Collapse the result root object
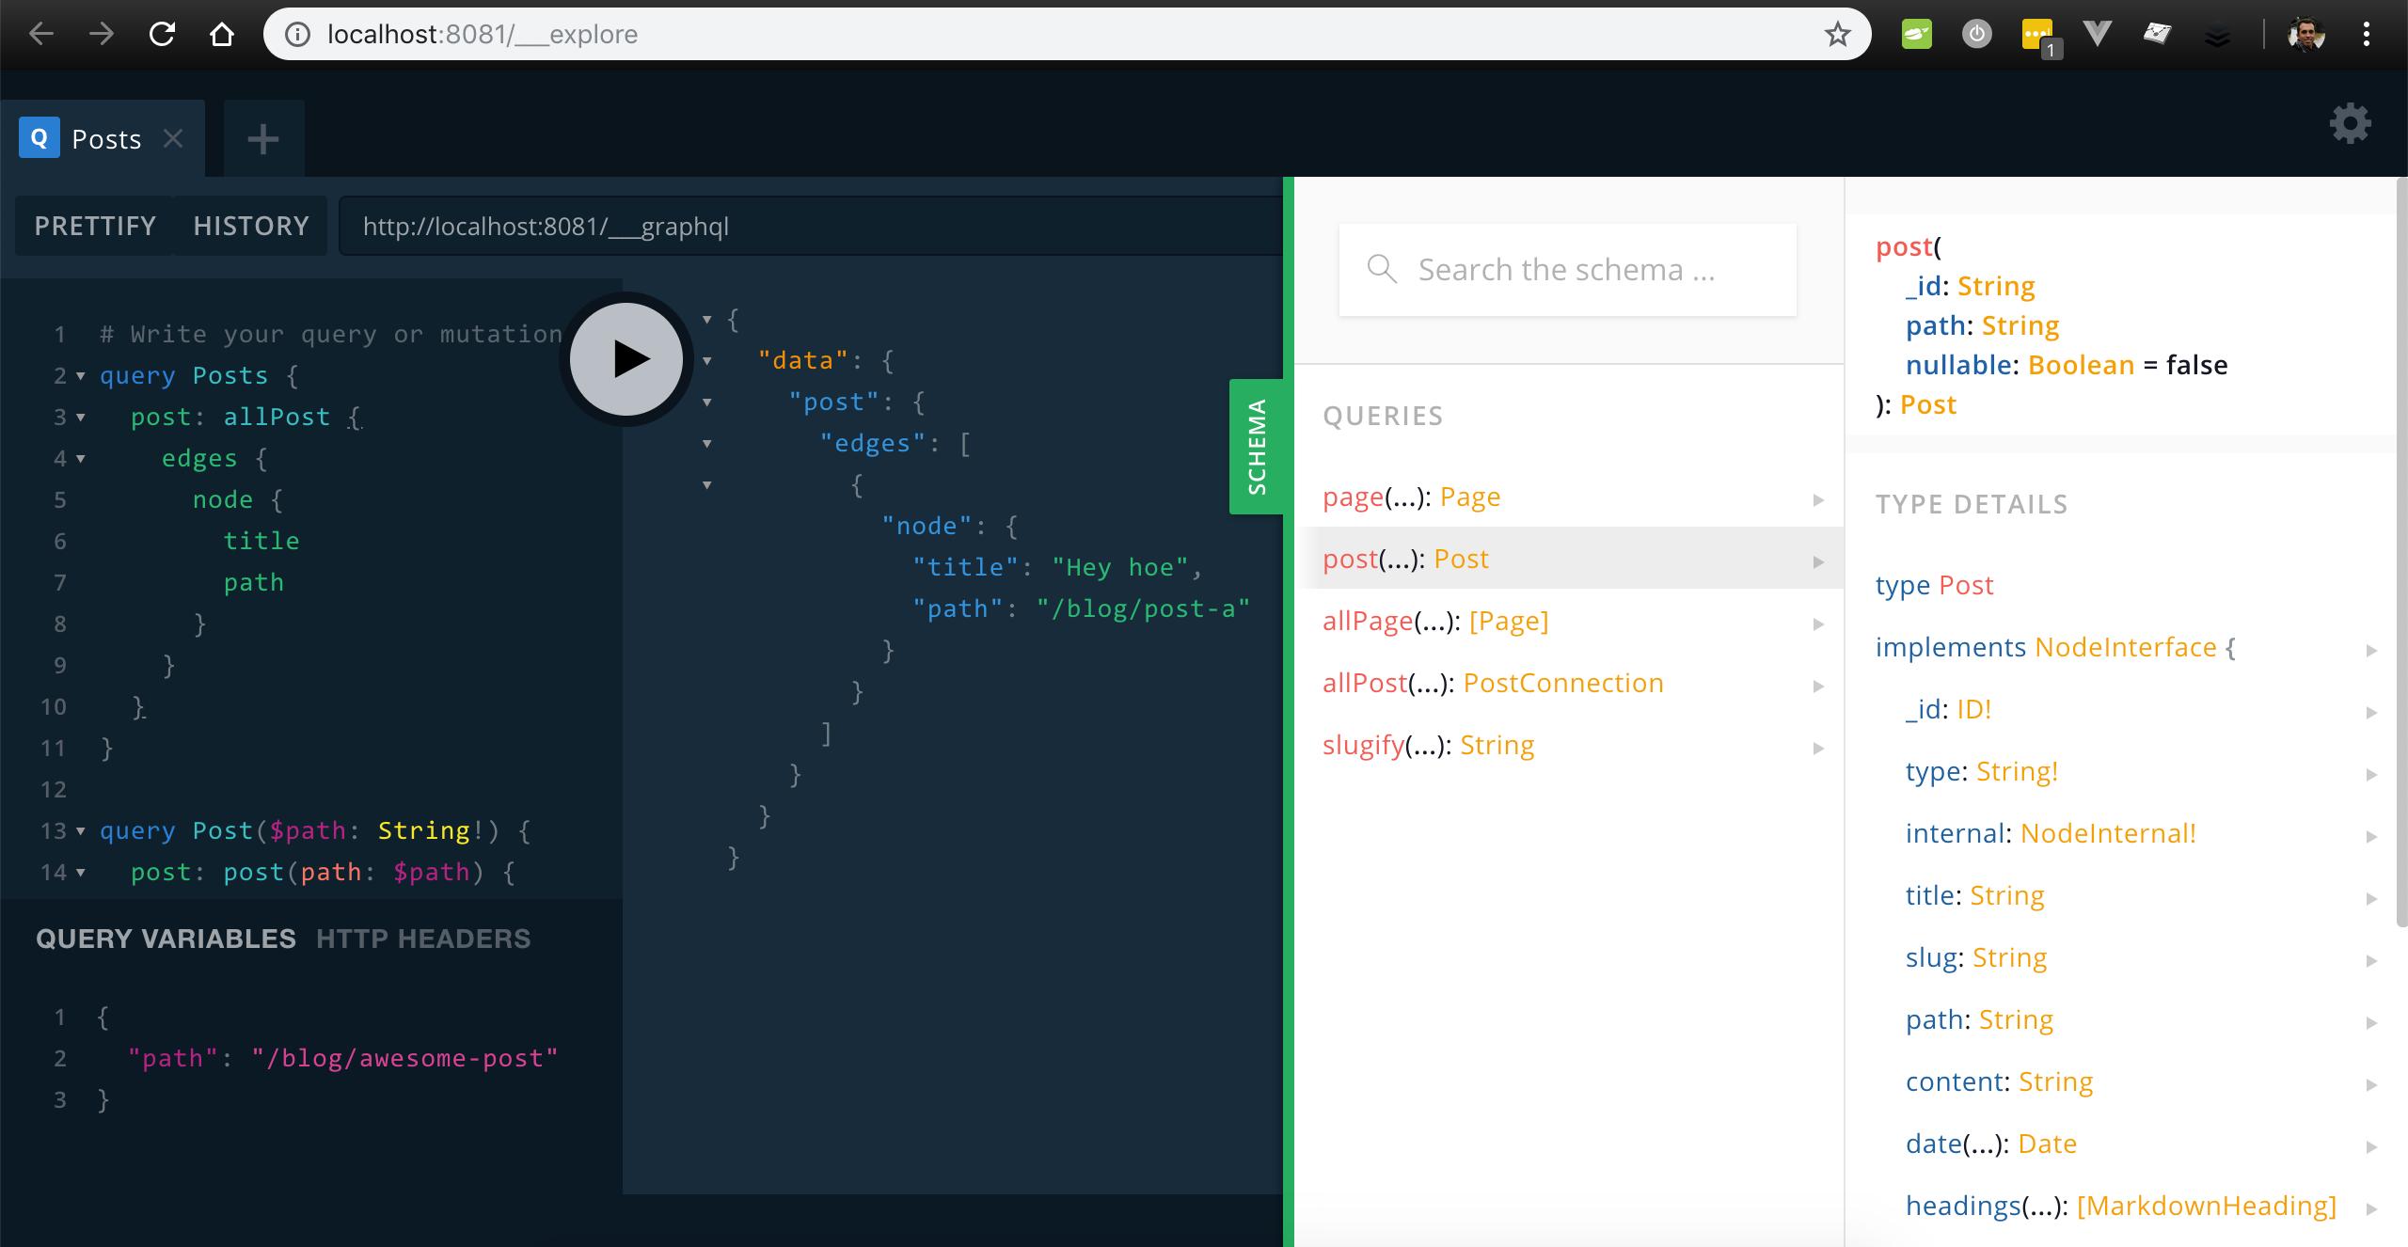The height and width of the screenshot is (1247, 2408). pos(707,320)
